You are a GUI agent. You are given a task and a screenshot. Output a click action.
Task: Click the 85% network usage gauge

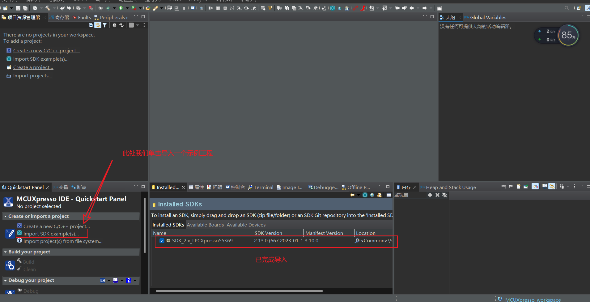(x=568, y=35)
